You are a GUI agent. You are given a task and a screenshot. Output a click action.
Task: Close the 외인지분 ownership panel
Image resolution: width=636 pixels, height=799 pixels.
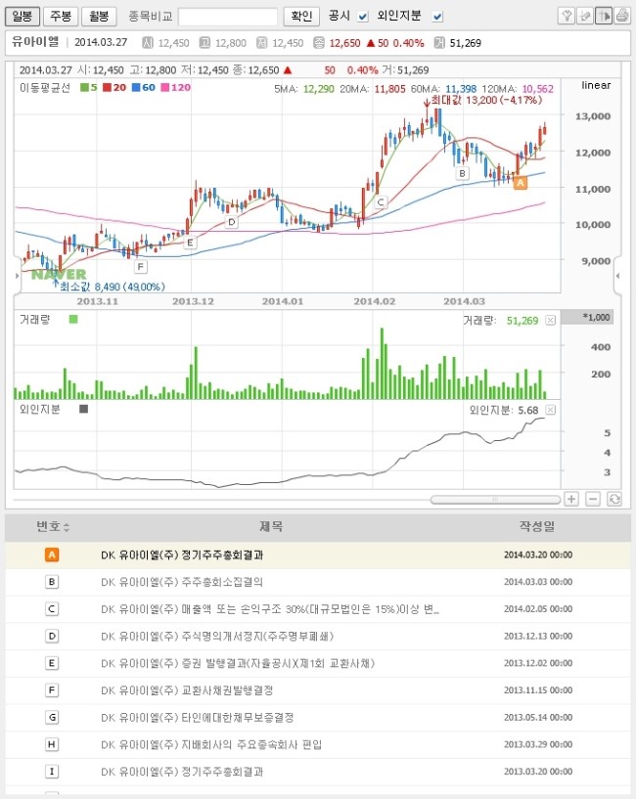550,410
